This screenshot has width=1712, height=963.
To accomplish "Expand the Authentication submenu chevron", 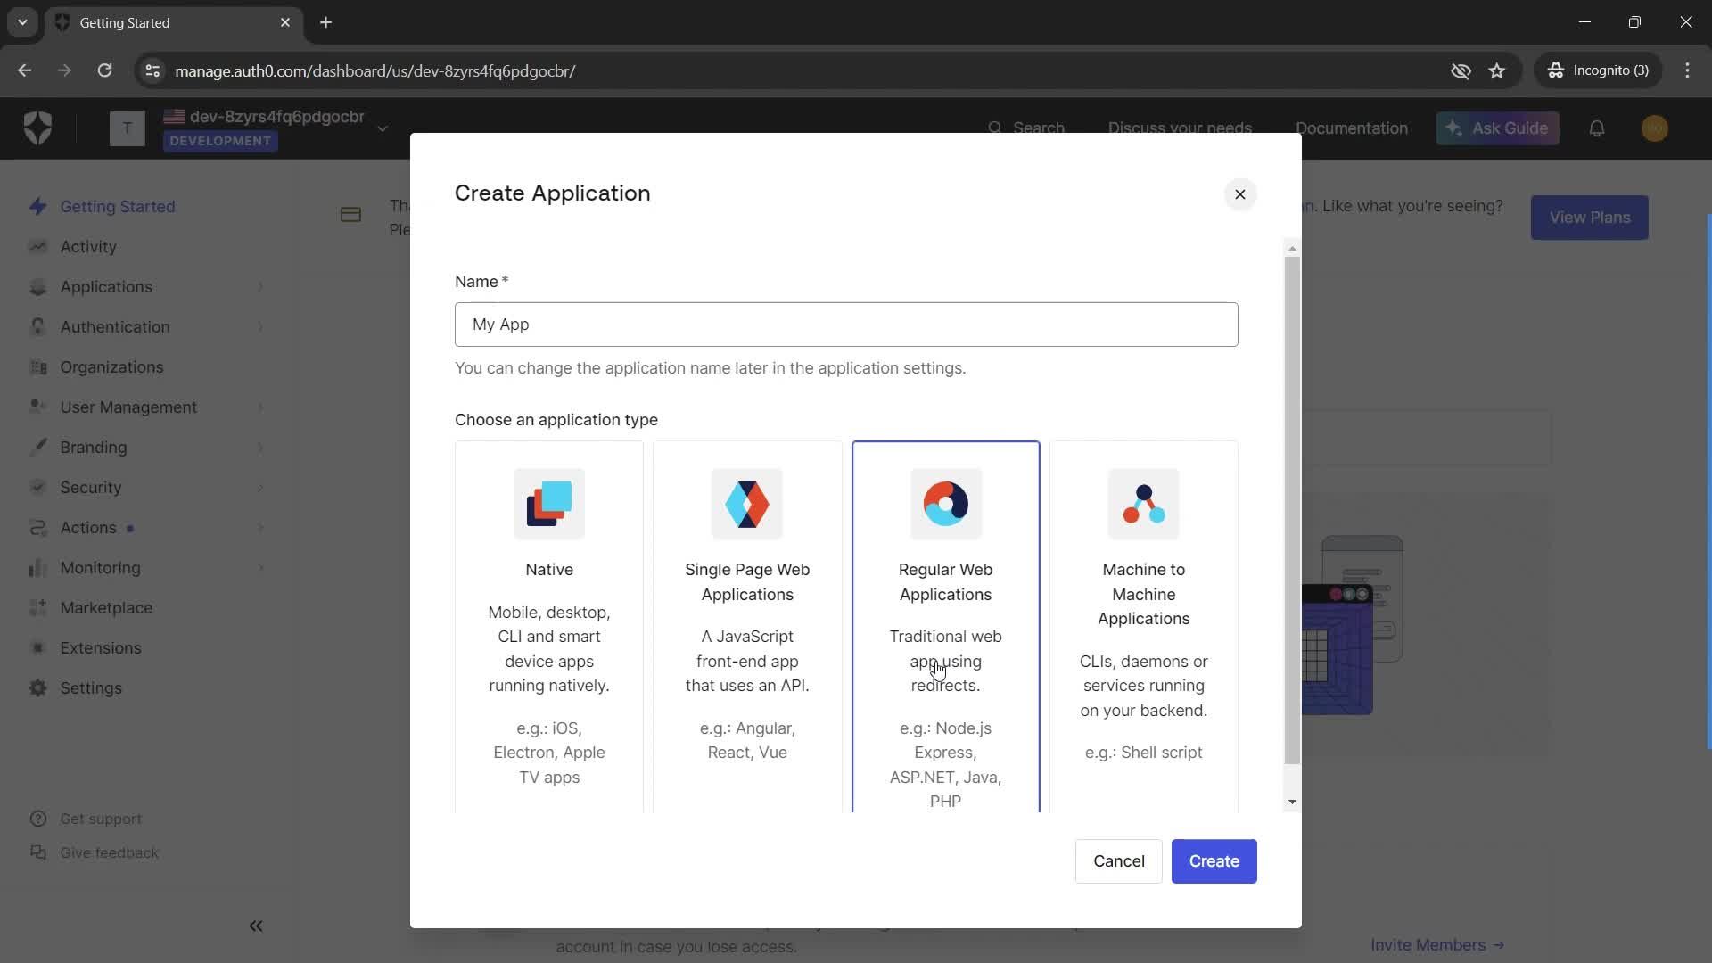I will pyautogui.click(x=260, y=327).
